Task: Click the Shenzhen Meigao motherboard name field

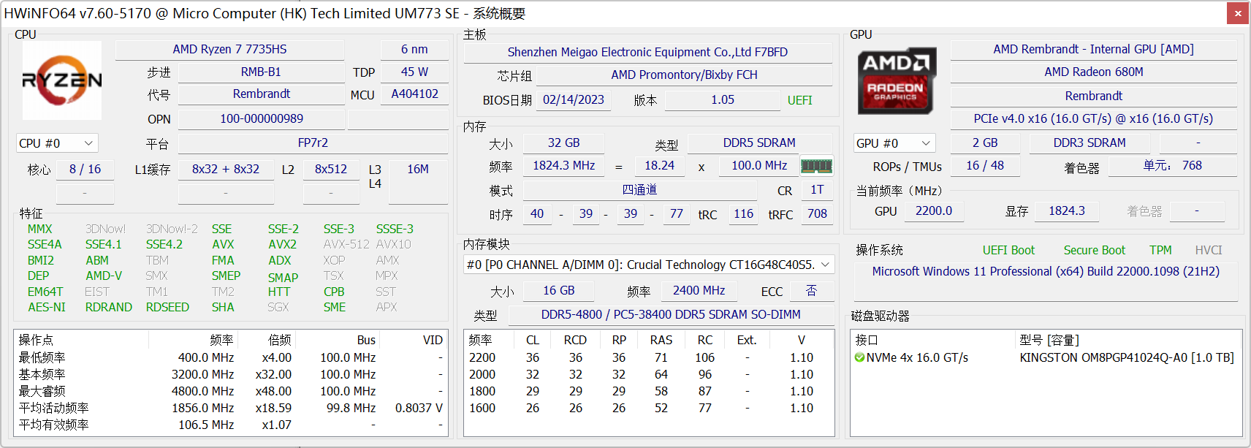Action: [647, 52]
